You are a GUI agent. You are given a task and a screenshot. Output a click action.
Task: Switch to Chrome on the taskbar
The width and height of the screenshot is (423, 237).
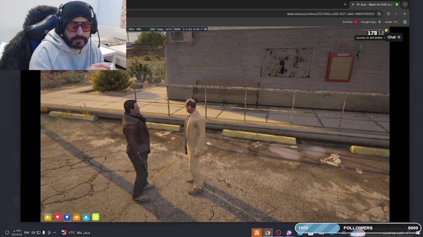[267, 233]
